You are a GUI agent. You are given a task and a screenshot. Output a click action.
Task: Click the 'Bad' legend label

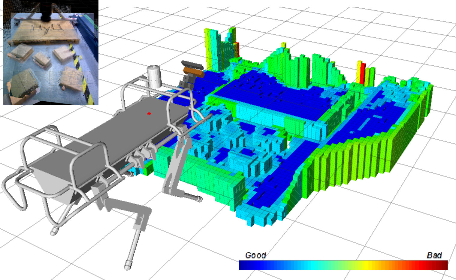(x=434, y=255)
